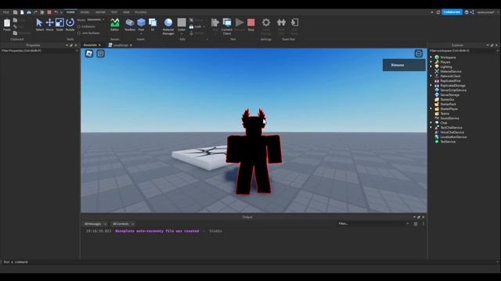Image resolution: width=501 pixels, height=281 pixels.
Task: Close the LocalScript tab
Action: [x=131, y=45]
